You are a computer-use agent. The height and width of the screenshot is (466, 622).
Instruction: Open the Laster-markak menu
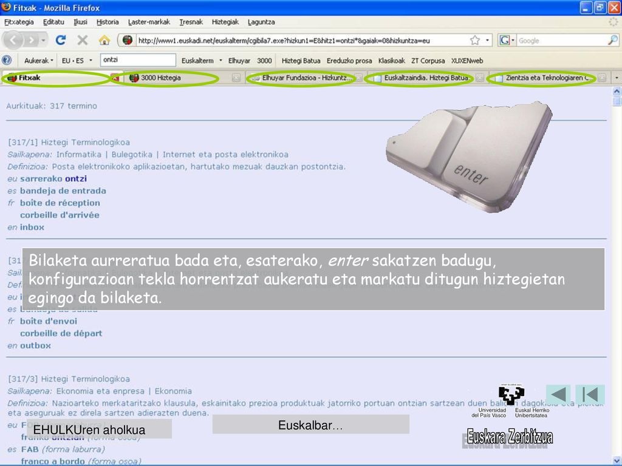pos(149,22)
